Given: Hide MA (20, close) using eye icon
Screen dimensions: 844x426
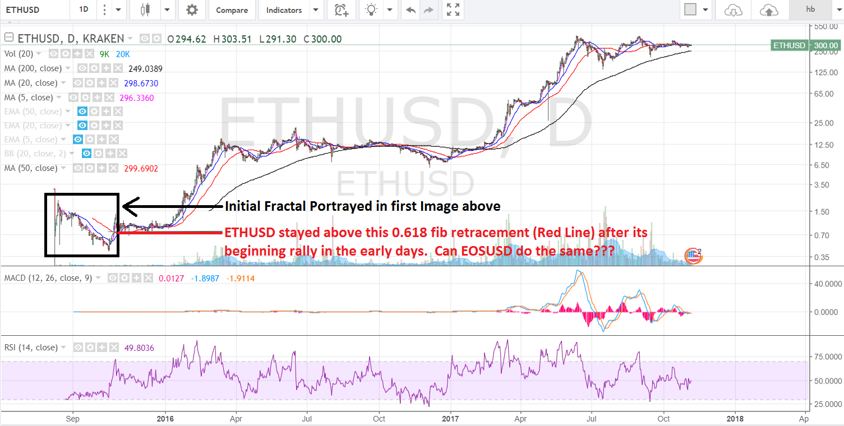Looking at the screenshot, I should tap(77, 83).
